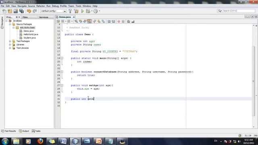Click the Find Selection magnifier icon
Screen dimensions: 258x145
pyautogui.click(x=76, y=21)
